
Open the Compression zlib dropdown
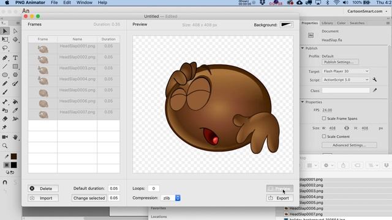coord(170,198)
